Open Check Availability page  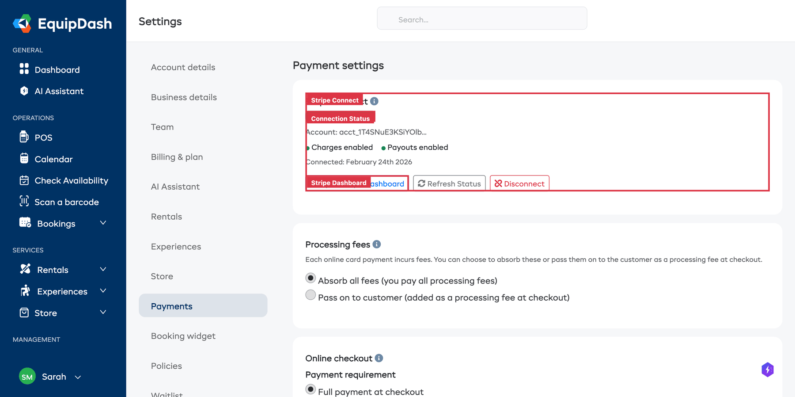click(x=72, y=180)
